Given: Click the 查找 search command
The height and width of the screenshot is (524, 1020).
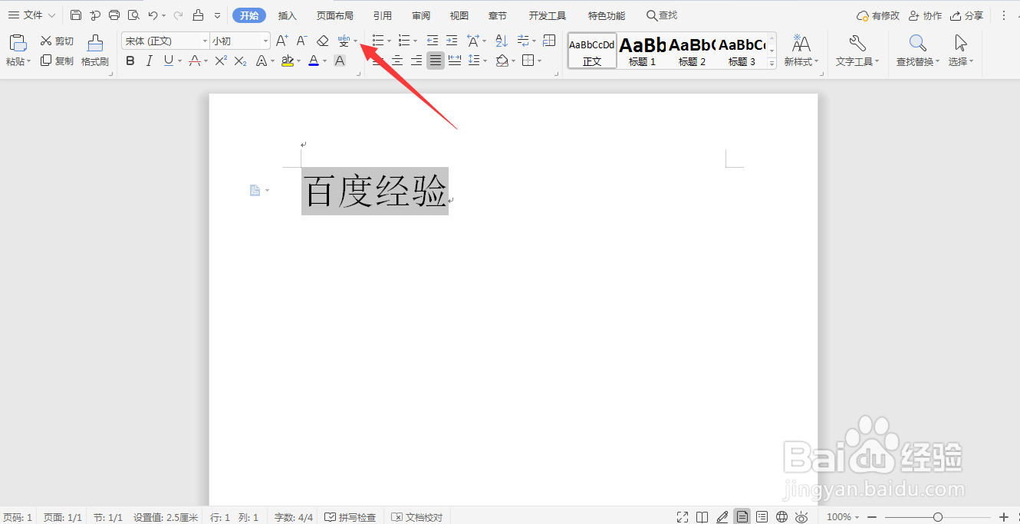Looking at the screenshot, I should pos(662,15).
